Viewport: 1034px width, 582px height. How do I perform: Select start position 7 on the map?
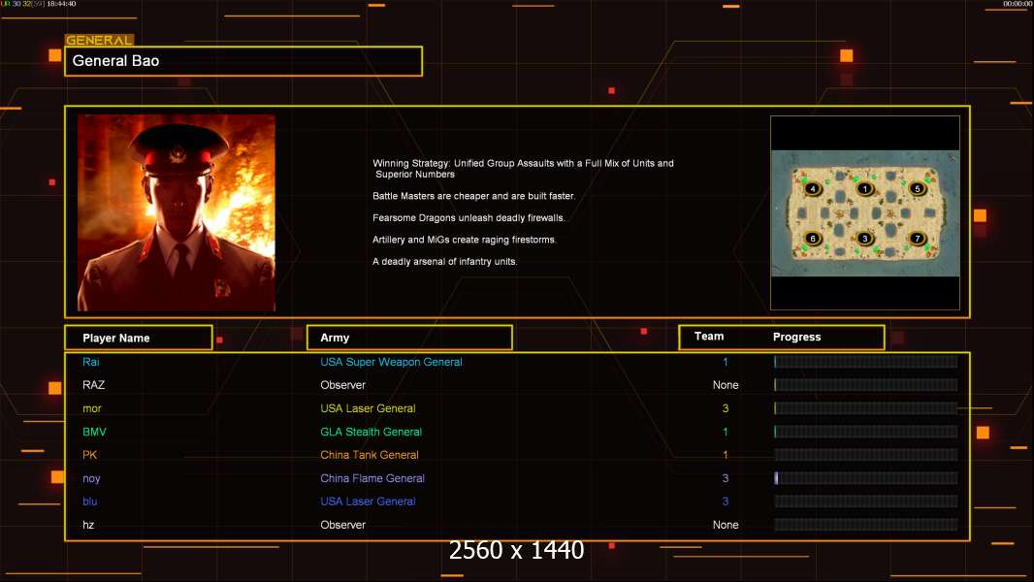917,238
